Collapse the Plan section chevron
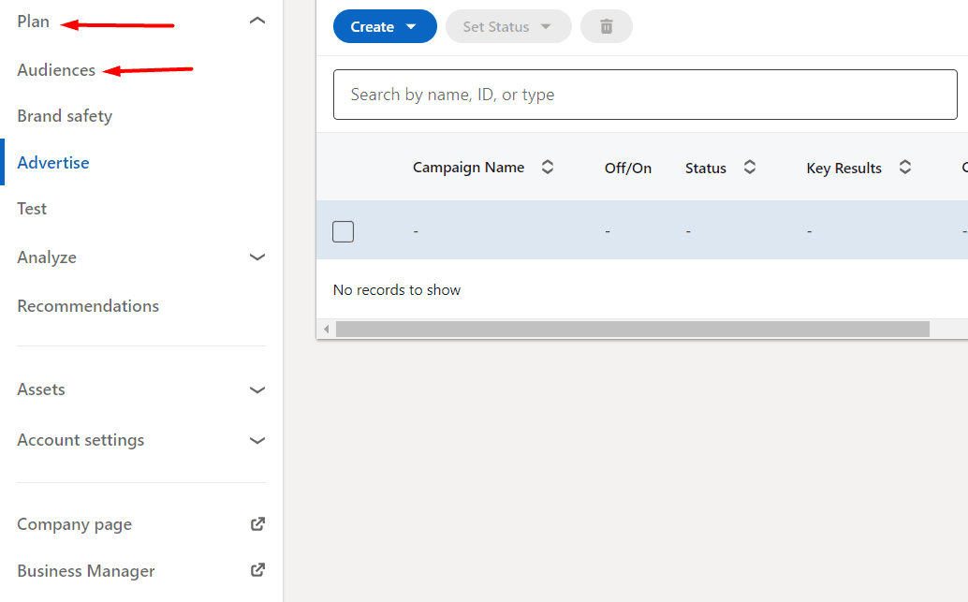 click(257, 21)
